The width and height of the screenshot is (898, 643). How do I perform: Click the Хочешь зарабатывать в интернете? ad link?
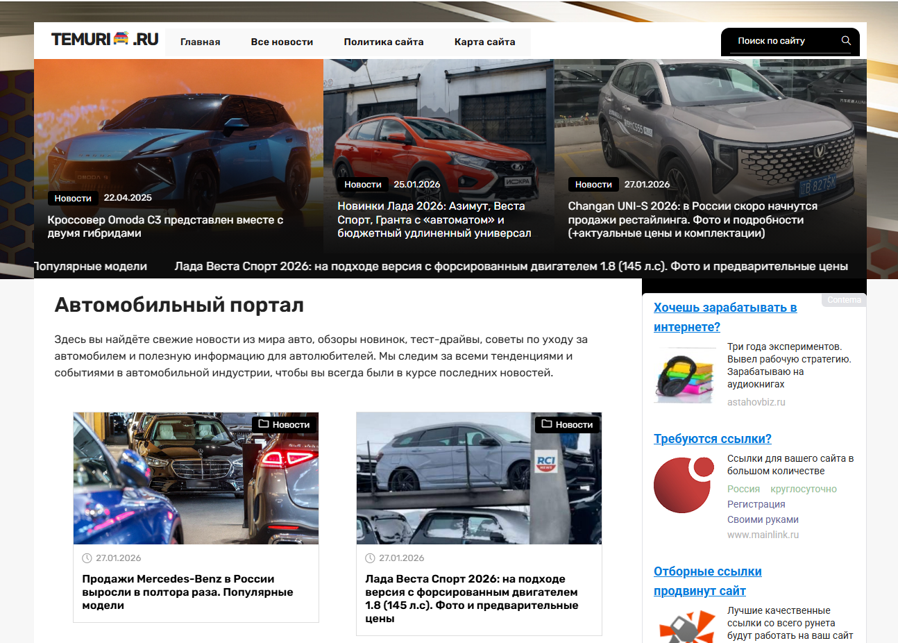pyautogui.click(x=725, y=317)
